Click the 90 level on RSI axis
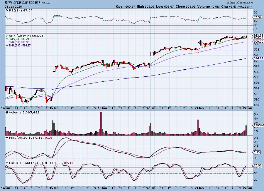The width and height of the screenshot is (264, 191). pos(255,12)
